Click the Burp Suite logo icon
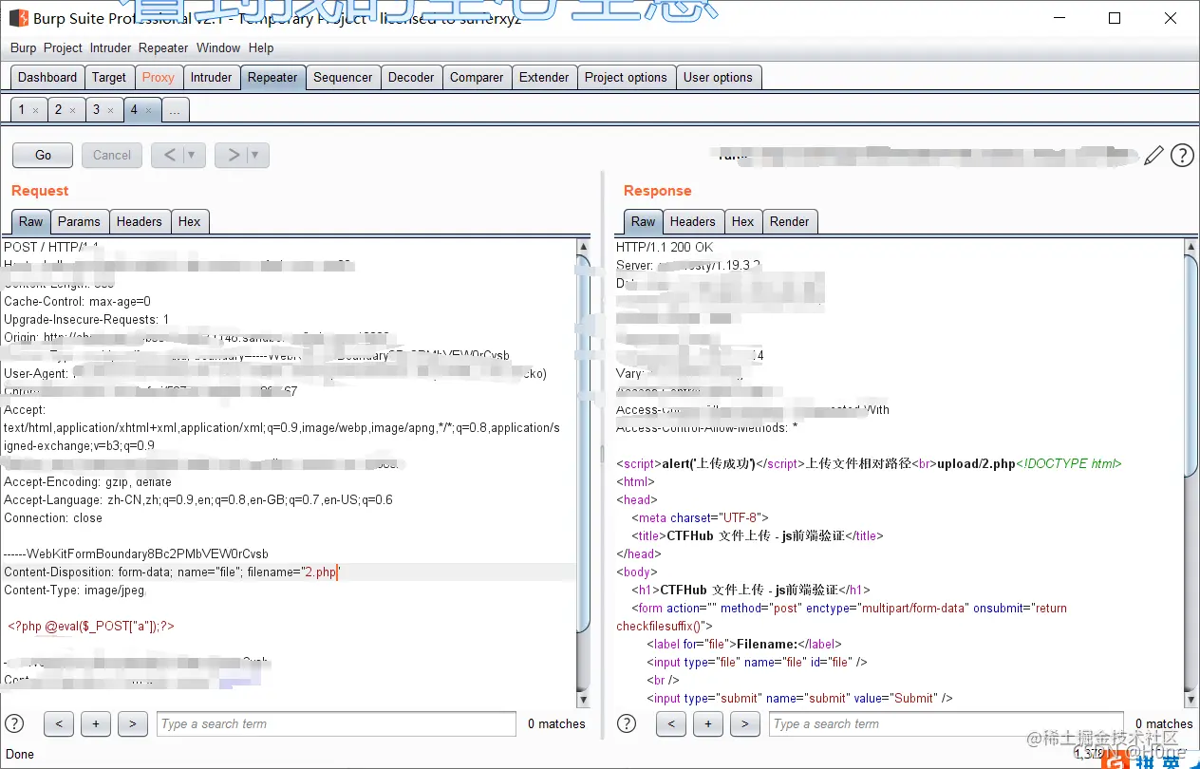The height and width of the screenshot is (769, 1200). pos(18,19)
